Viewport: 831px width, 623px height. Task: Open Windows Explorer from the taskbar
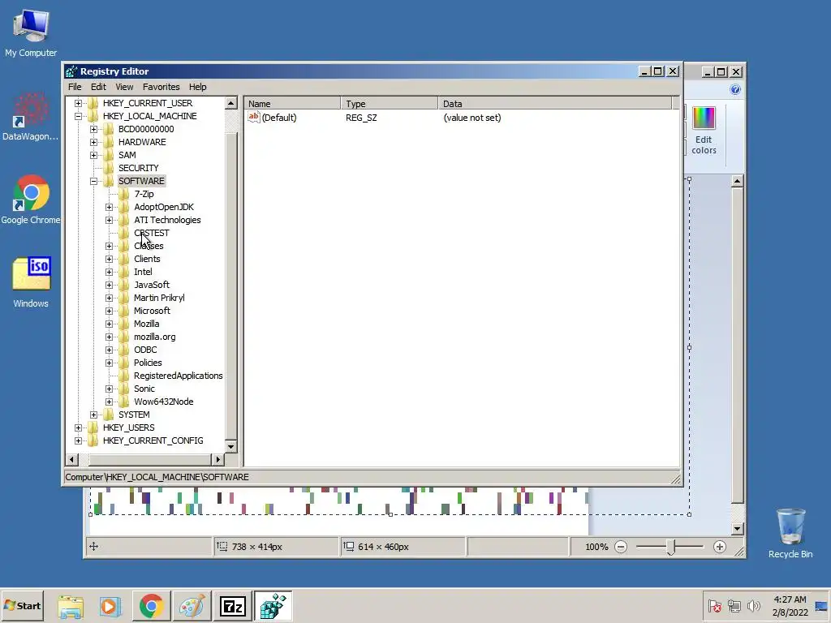point(71,606)
